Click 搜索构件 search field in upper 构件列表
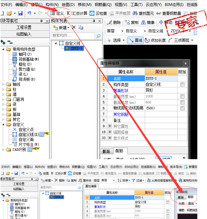The width and height of the screenshot is (207, 219). point(73,36)
